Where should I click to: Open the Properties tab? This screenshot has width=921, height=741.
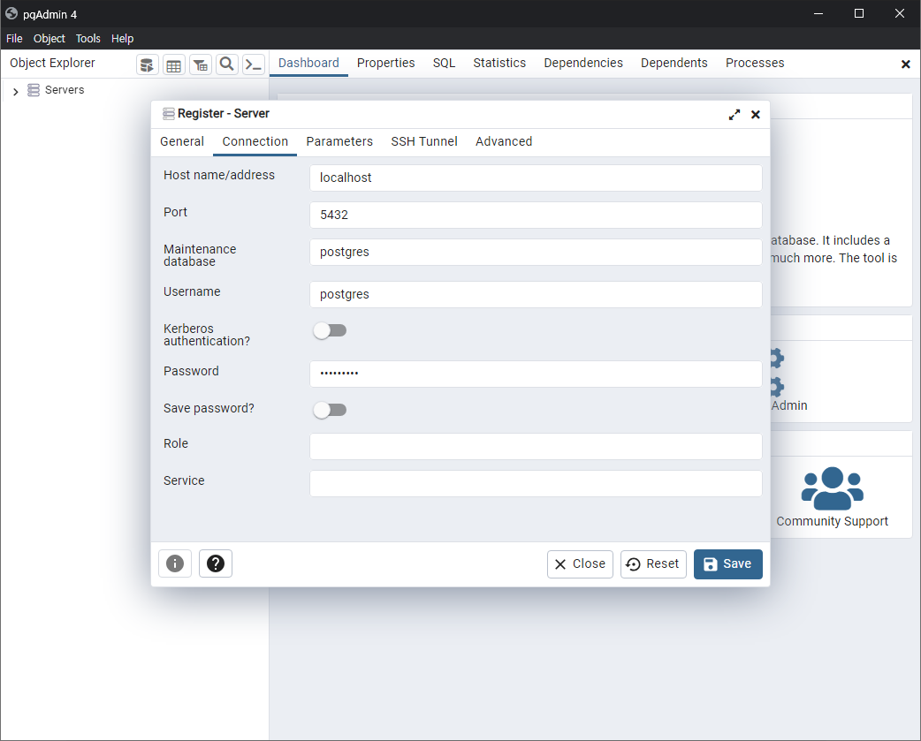386,63
